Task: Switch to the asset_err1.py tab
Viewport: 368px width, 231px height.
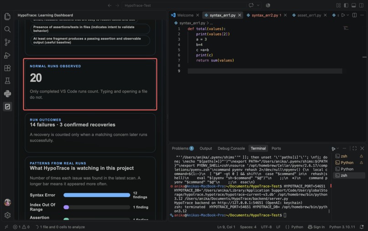Action: pos(309,15)
